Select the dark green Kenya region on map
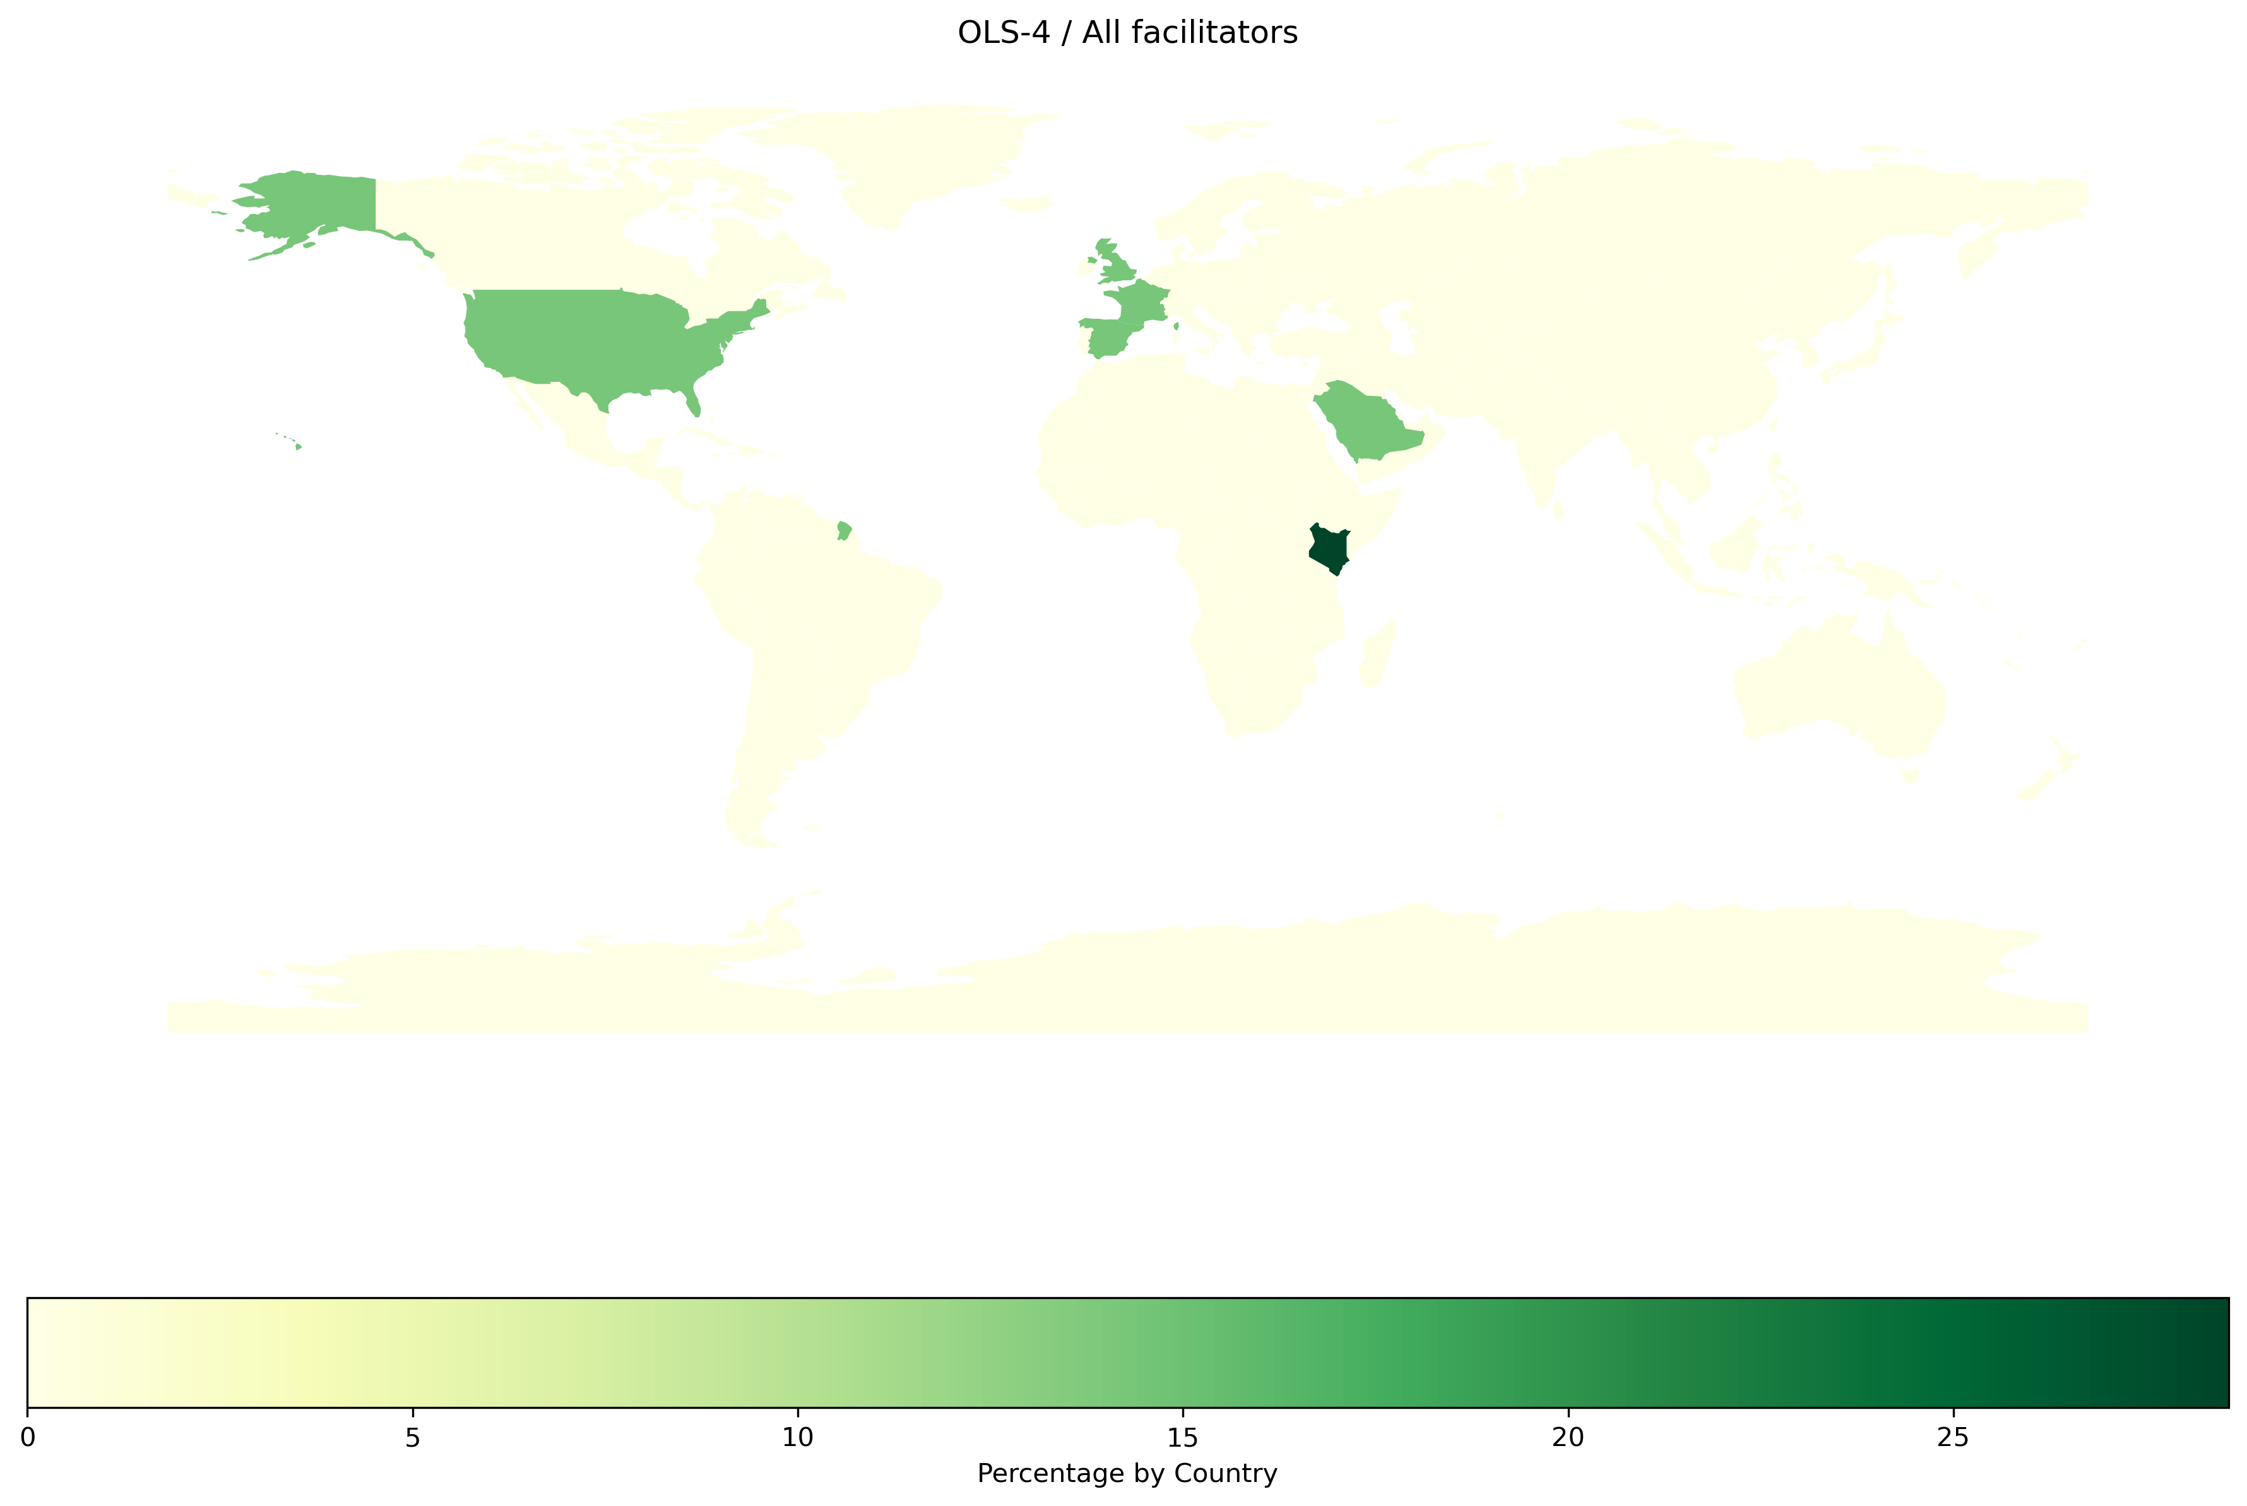The width and height of the screenshot is (2247, 1506). (1331, 550)
